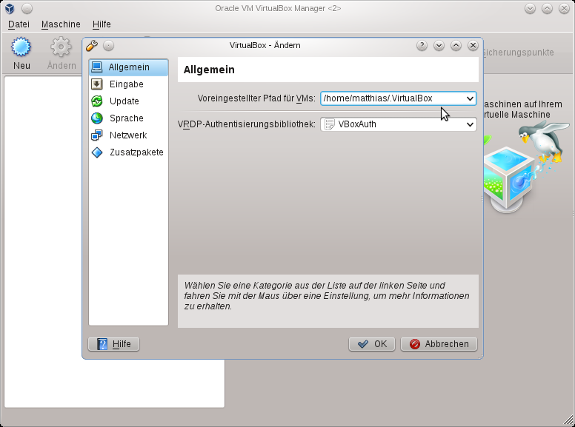575x427 pixels.
Task: Click the VBoxAuth library value
Action: pos(357,124)
